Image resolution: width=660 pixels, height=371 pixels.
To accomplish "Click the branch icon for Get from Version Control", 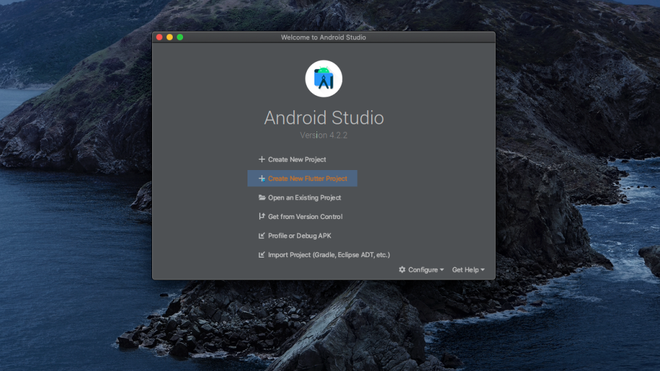I will click(262, 216).
